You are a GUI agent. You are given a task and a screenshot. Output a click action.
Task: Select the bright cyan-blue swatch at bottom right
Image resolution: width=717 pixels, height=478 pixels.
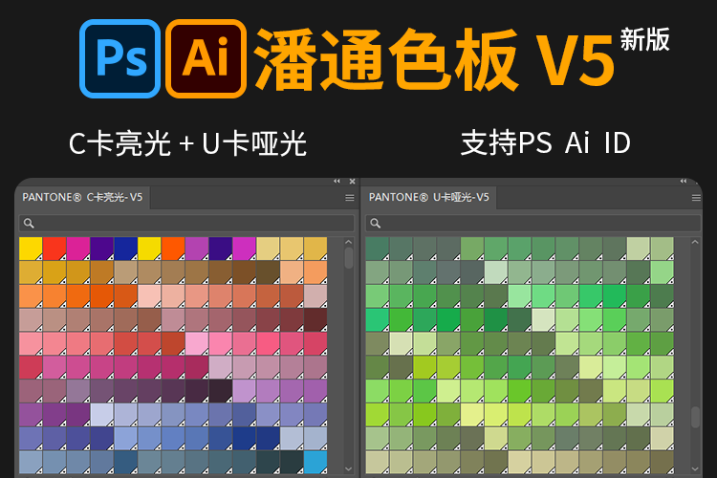(x=315, y=462)
